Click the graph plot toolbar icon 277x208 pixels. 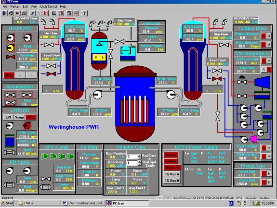coord(54,13)
